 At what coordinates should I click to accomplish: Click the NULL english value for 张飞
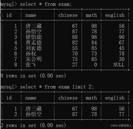pos(119,65)
